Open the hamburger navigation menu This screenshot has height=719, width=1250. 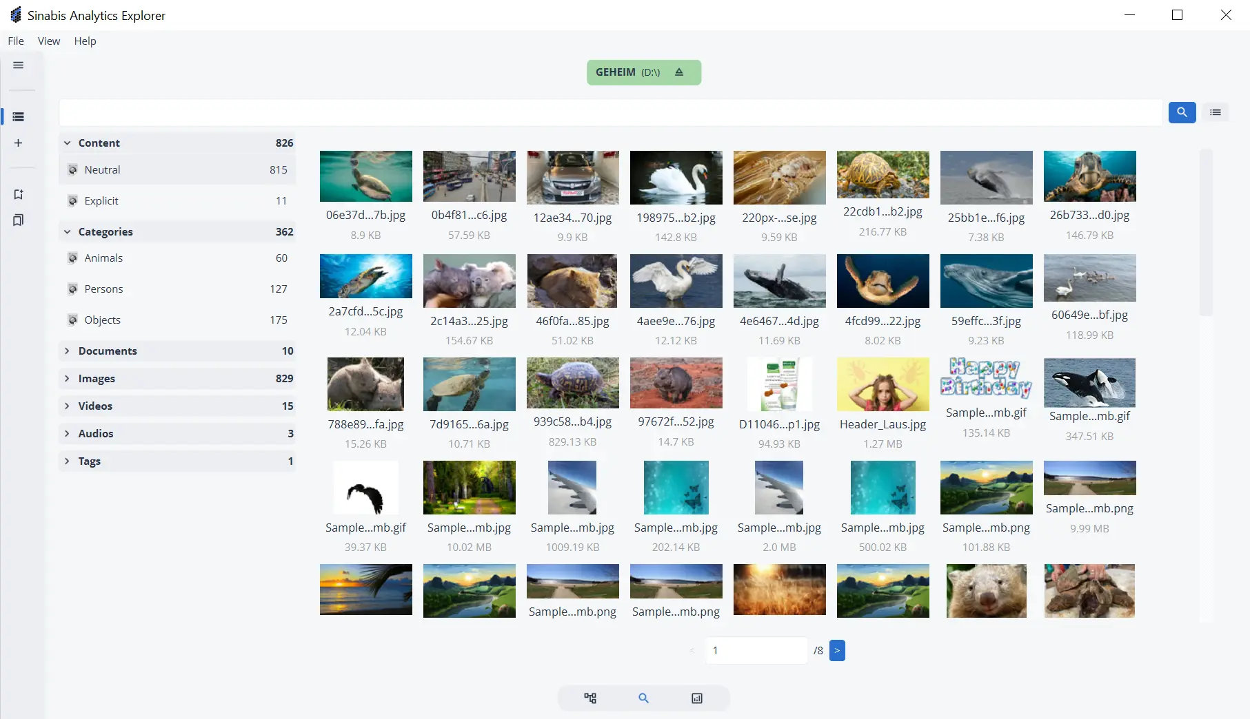click(18, 65)
